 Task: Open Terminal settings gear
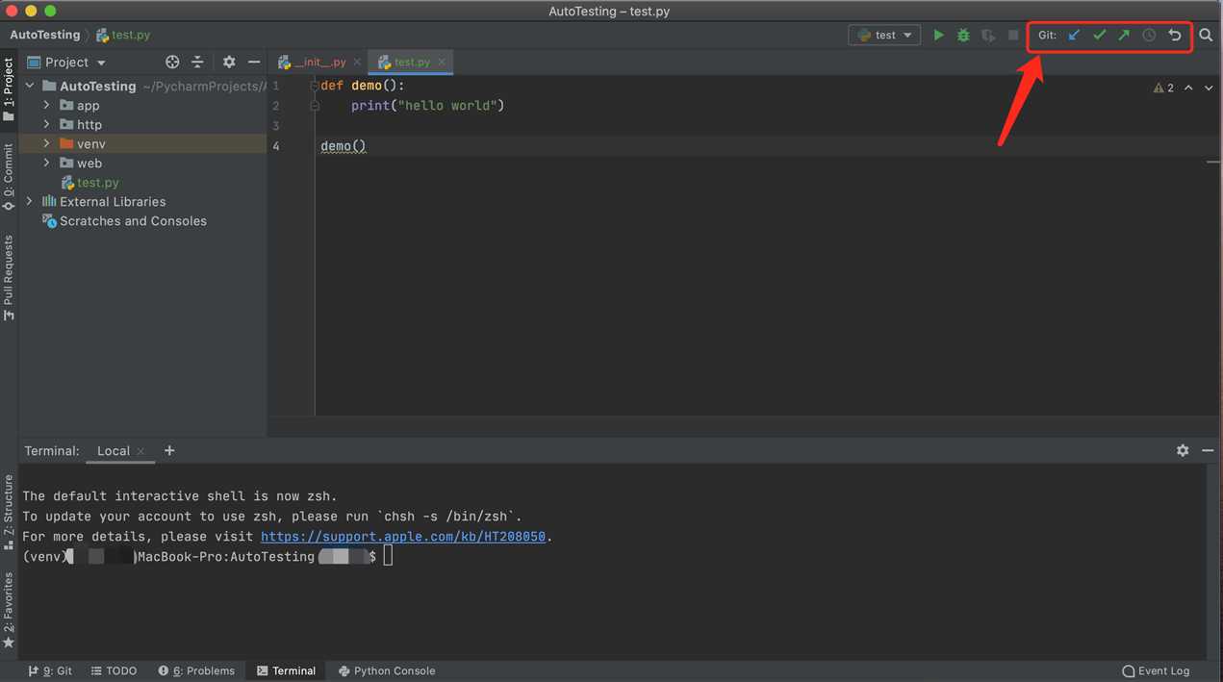point(1183,450)
